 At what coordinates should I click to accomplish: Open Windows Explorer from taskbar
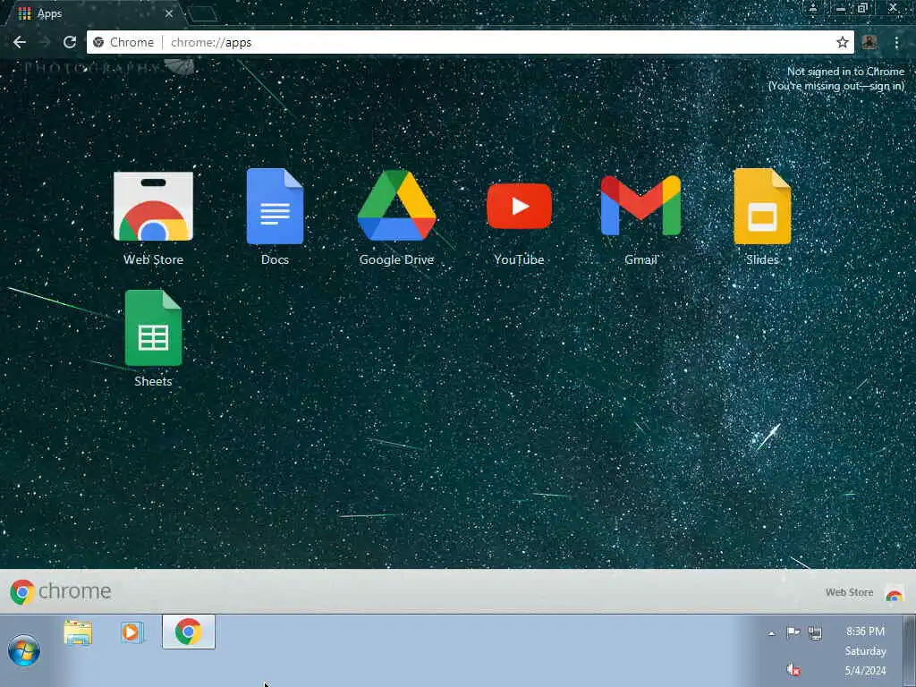tap(78, 632)
